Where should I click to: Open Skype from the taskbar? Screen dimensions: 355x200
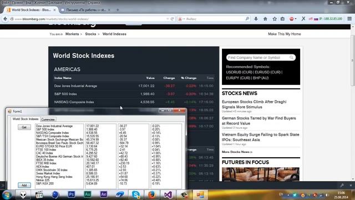point(136,195)
